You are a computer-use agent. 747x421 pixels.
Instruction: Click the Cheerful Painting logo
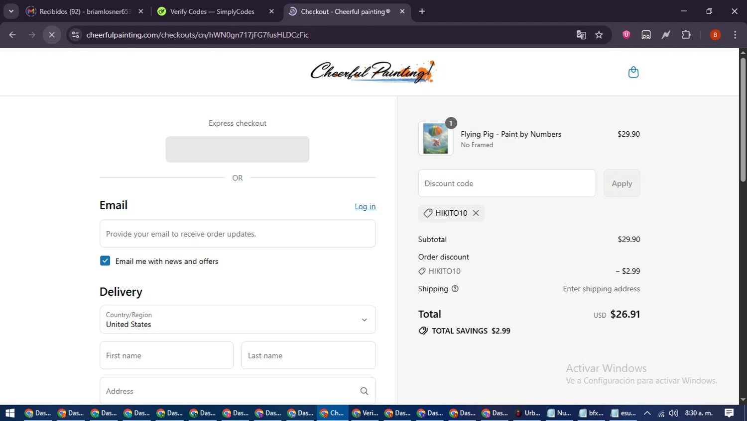pyautogui.click(x=373, y=72)
